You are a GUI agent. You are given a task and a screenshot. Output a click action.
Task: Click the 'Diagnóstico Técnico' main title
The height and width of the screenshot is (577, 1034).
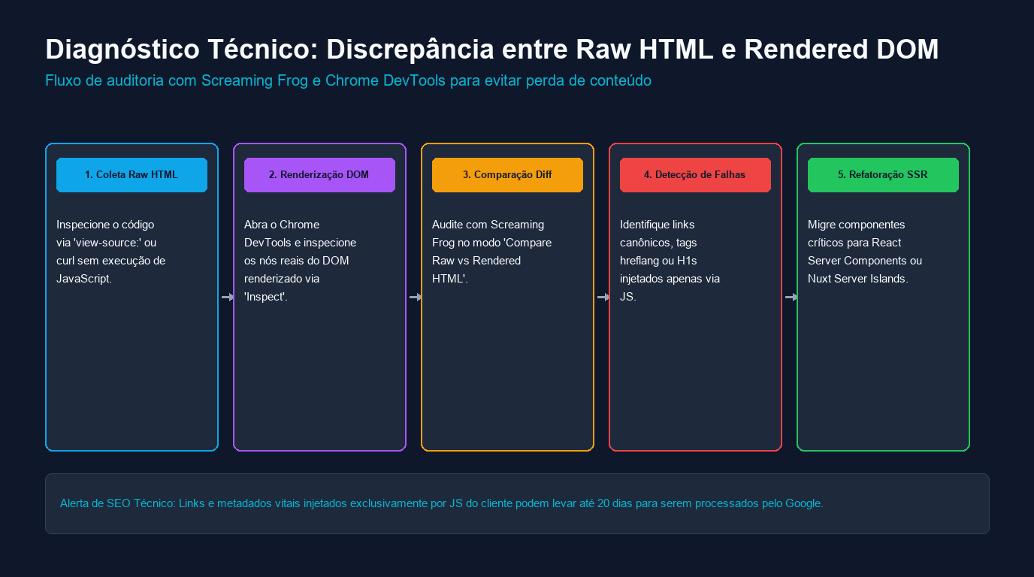coord(492,50)
